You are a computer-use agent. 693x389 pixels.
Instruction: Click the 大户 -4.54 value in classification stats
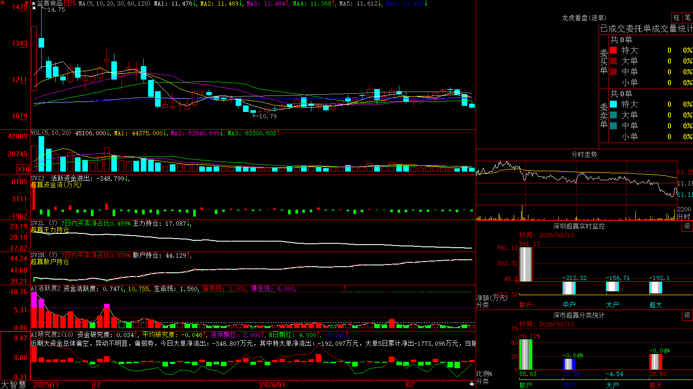coord(614,374)
